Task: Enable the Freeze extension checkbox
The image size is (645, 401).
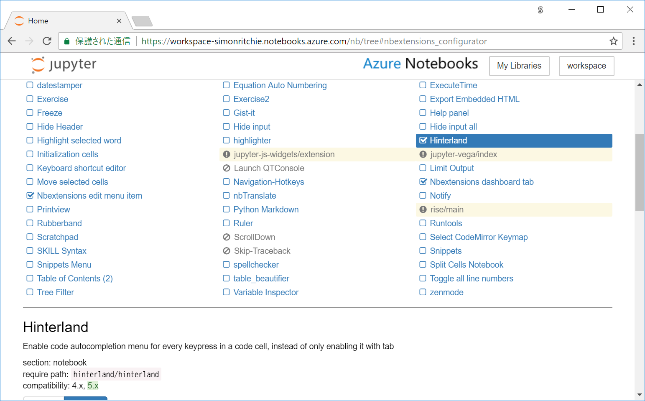Action: [x=30, y=113]
